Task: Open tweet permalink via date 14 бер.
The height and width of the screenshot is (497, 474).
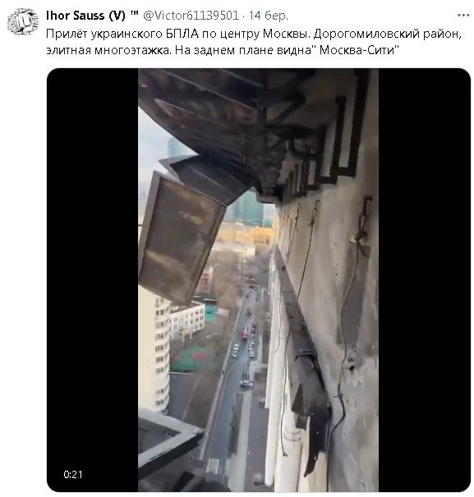Action: (269, 16)
